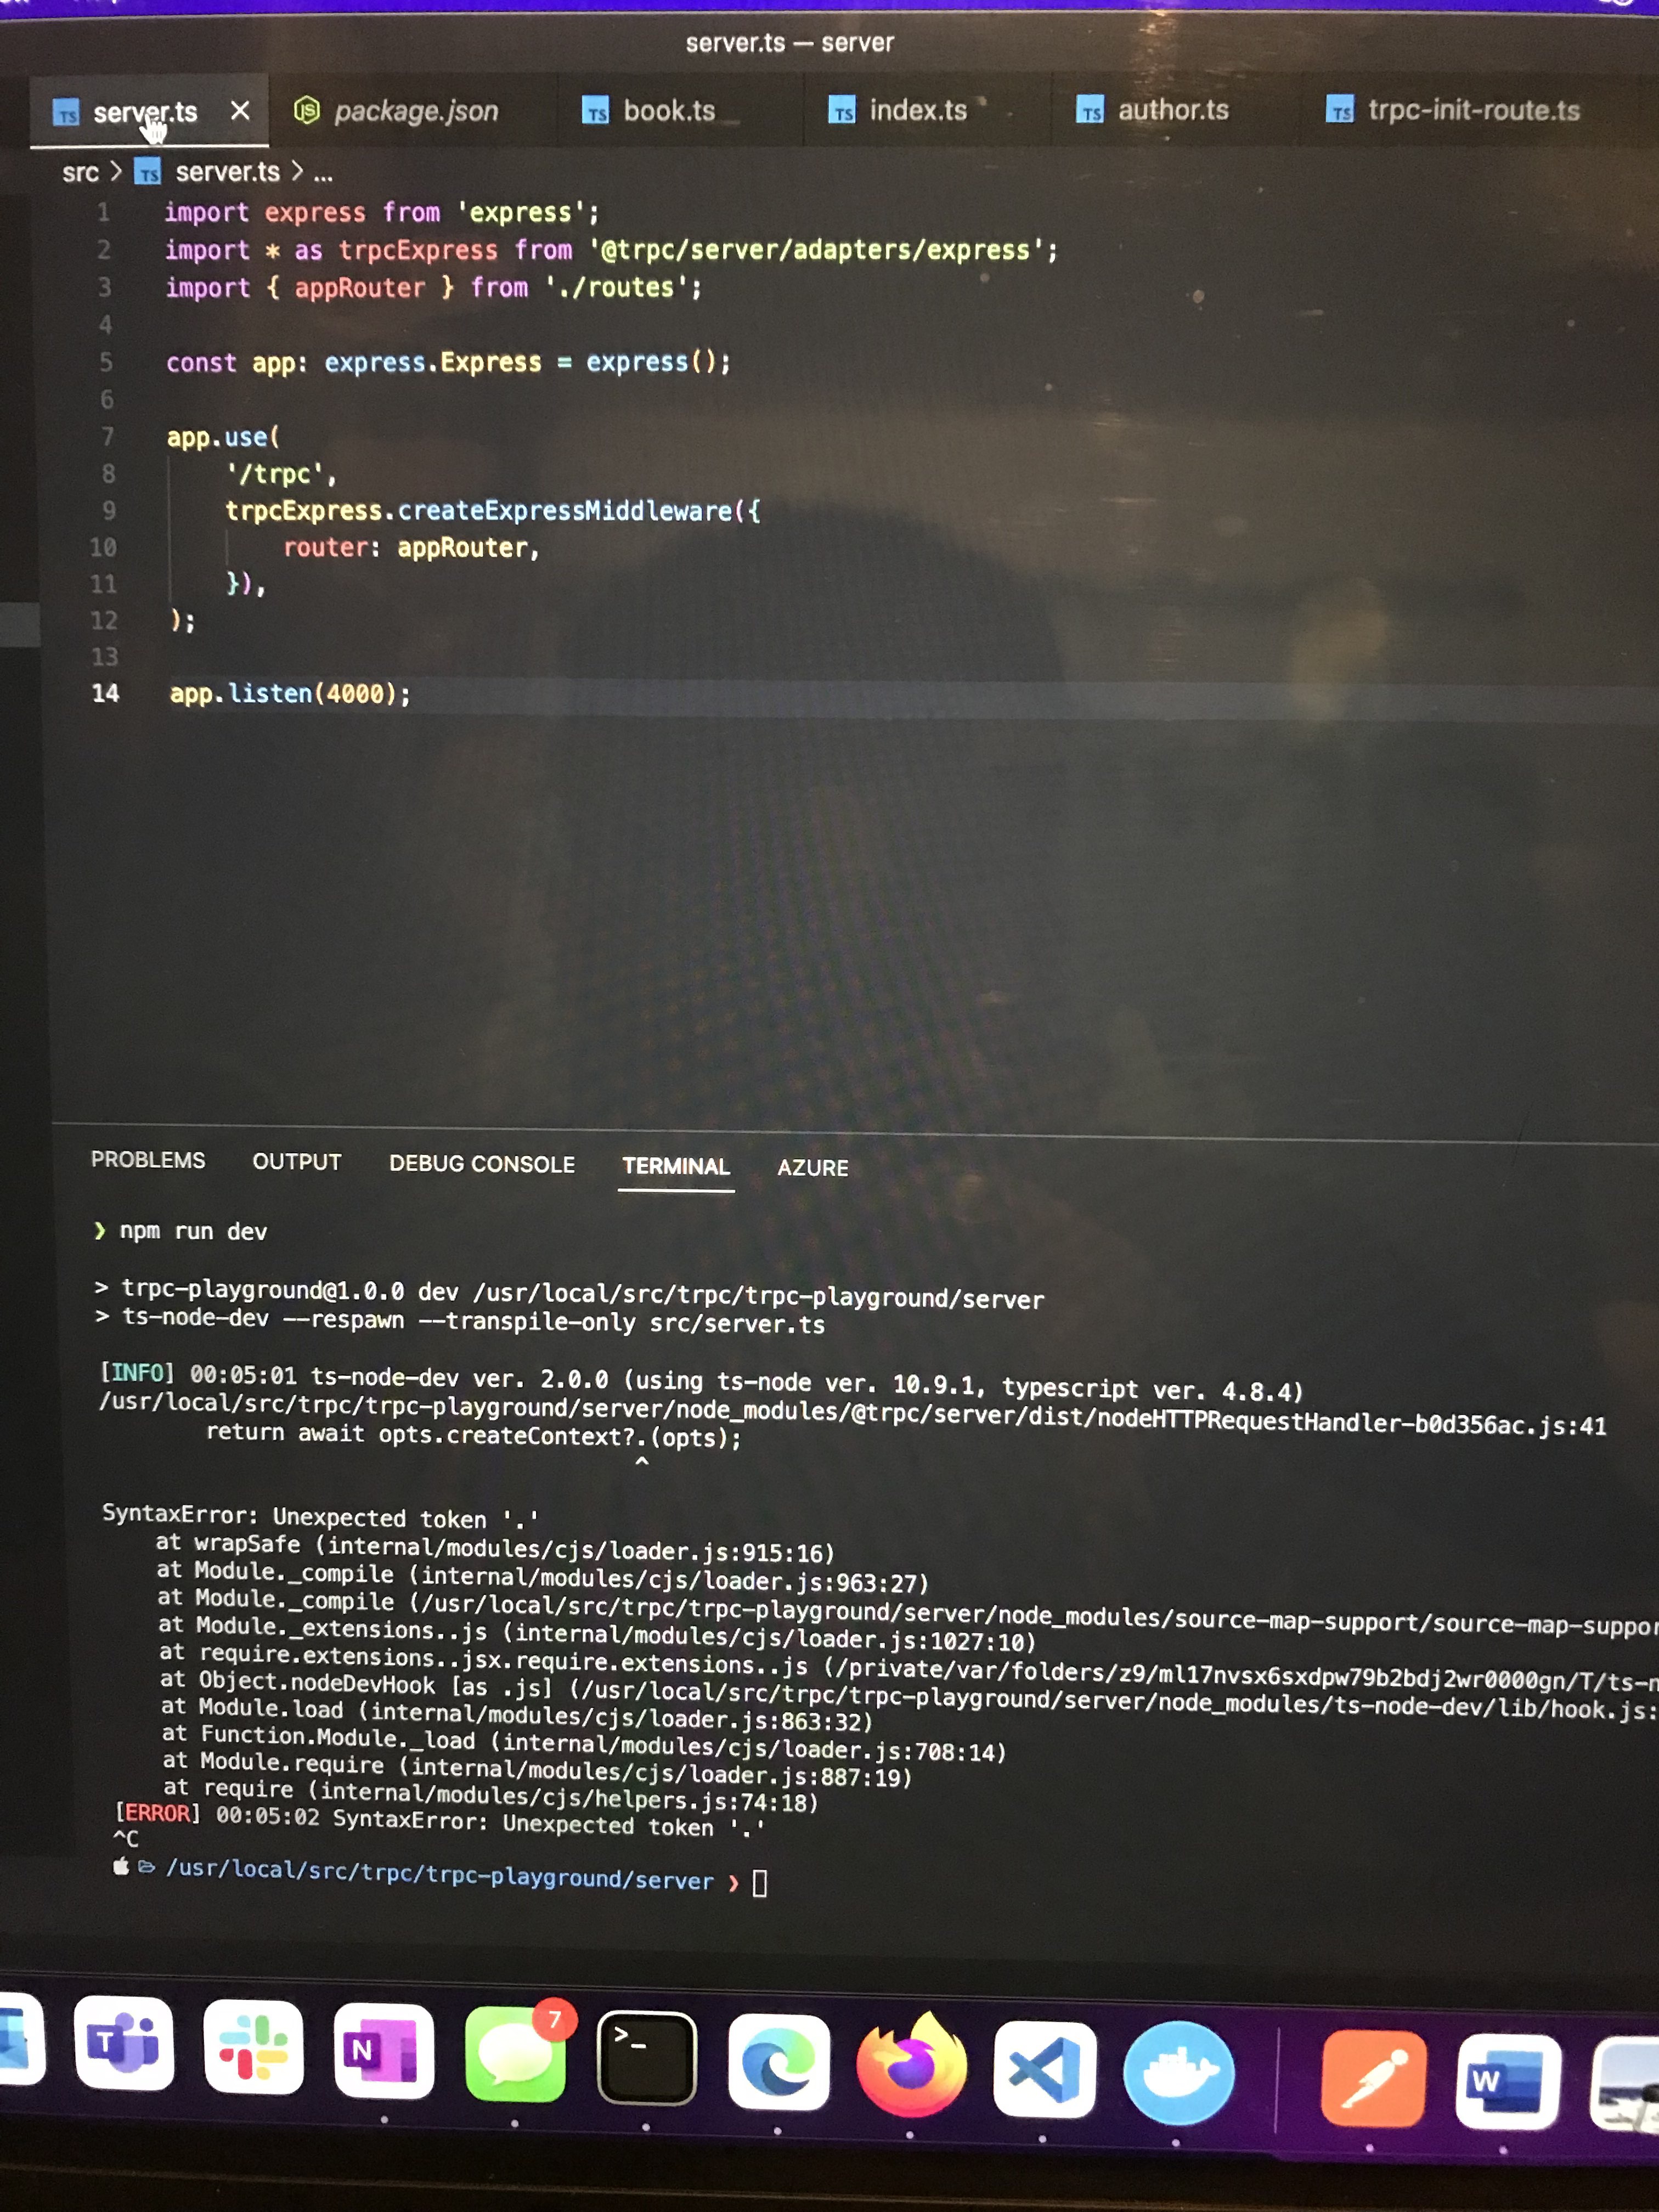Open Microsoft Word from the dock
The height and width of the screenshot is (2212, 1659).
point(1506,2081)
